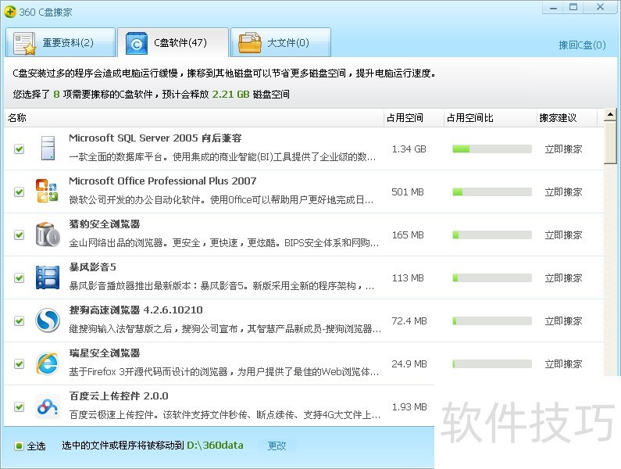Click the 瑞星安全浏览器 icon
Image resolution: width=621 pixels, height=469 pixels.
pos(47,363)
